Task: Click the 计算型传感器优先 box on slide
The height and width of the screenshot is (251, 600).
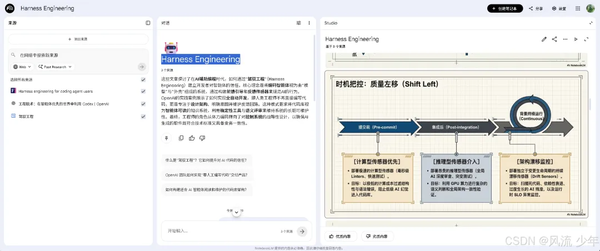Action: (378, 178)
